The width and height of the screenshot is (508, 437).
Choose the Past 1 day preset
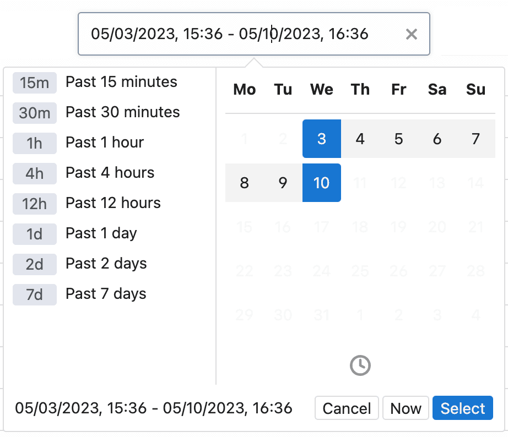pyautogui.click(x=101, y=233)
